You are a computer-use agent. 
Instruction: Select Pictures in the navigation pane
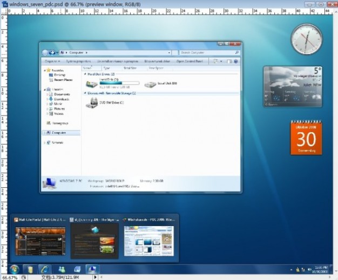coord(57,109)
